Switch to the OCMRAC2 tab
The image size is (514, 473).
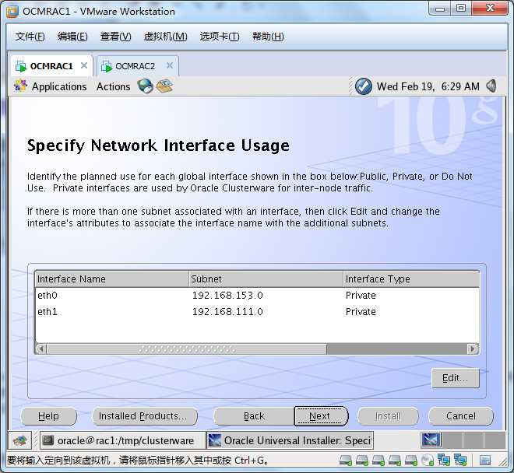click(x=138, y=66)
